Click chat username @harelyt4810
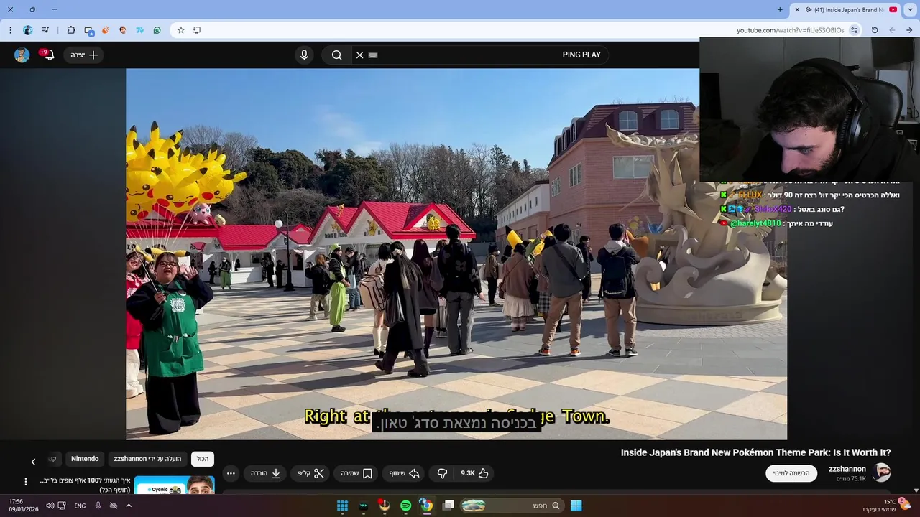 point(755,223)
